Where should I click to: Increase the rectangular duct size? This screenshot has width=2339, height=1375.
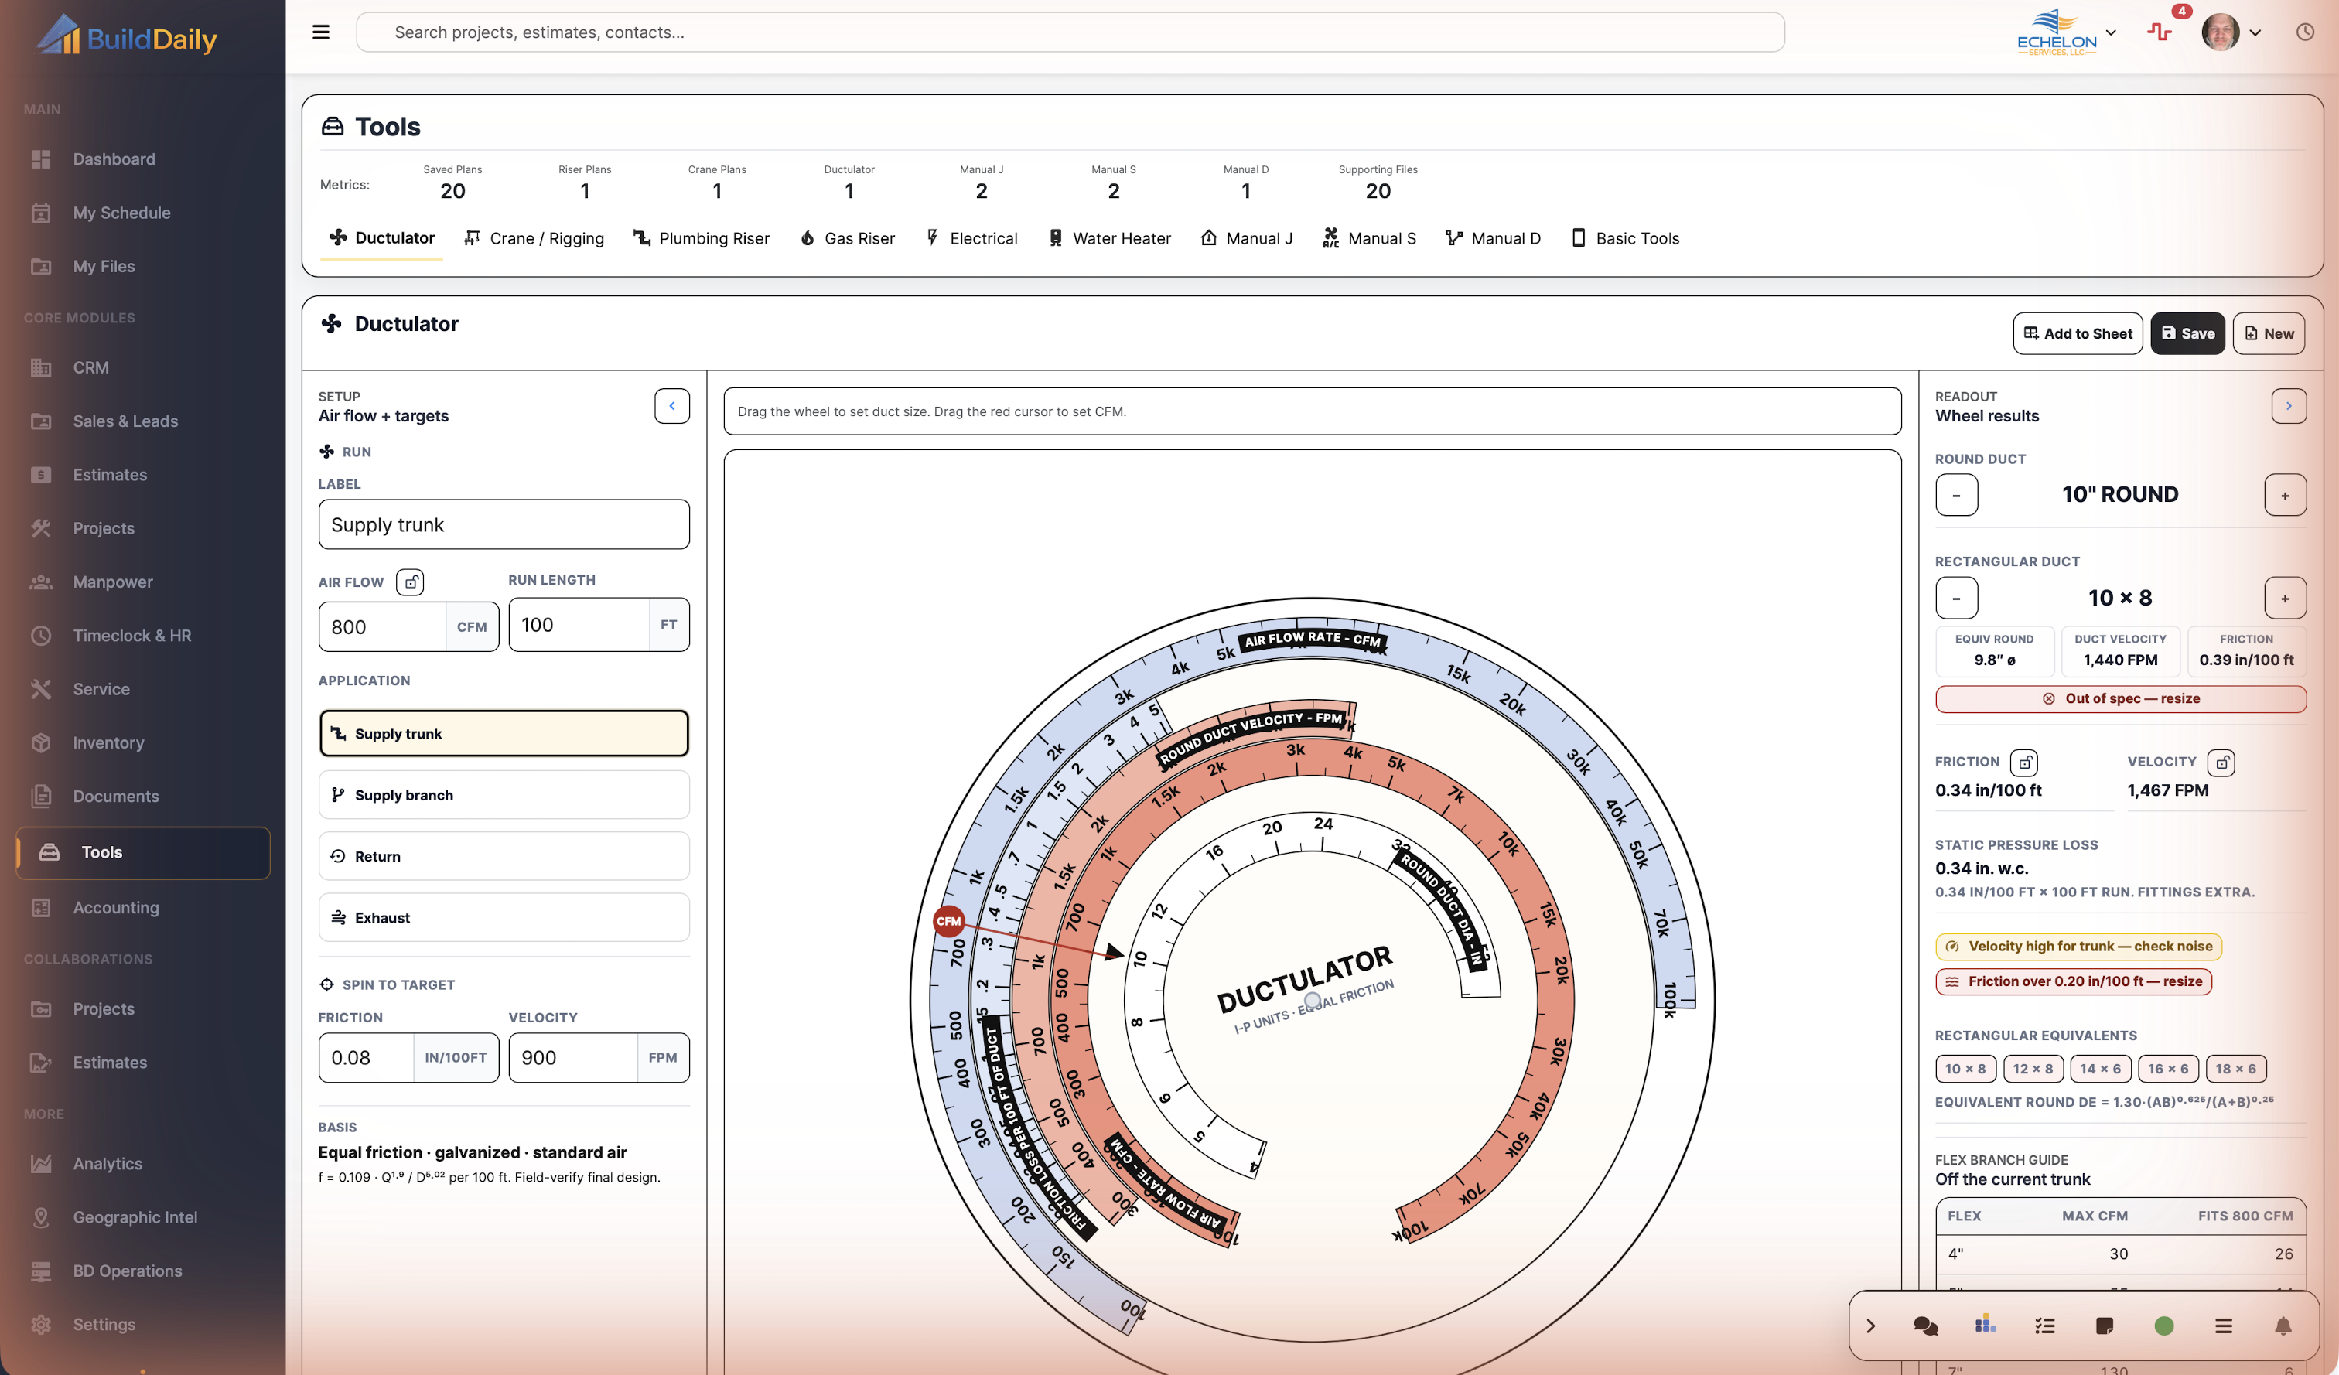click(2284, 598)
